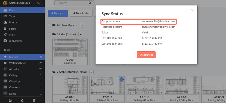Viewport: 226px width, 103px height.
Task: Select the 1 Index folder checkbox
Action: pyautogui.click(x=49, y=34)
